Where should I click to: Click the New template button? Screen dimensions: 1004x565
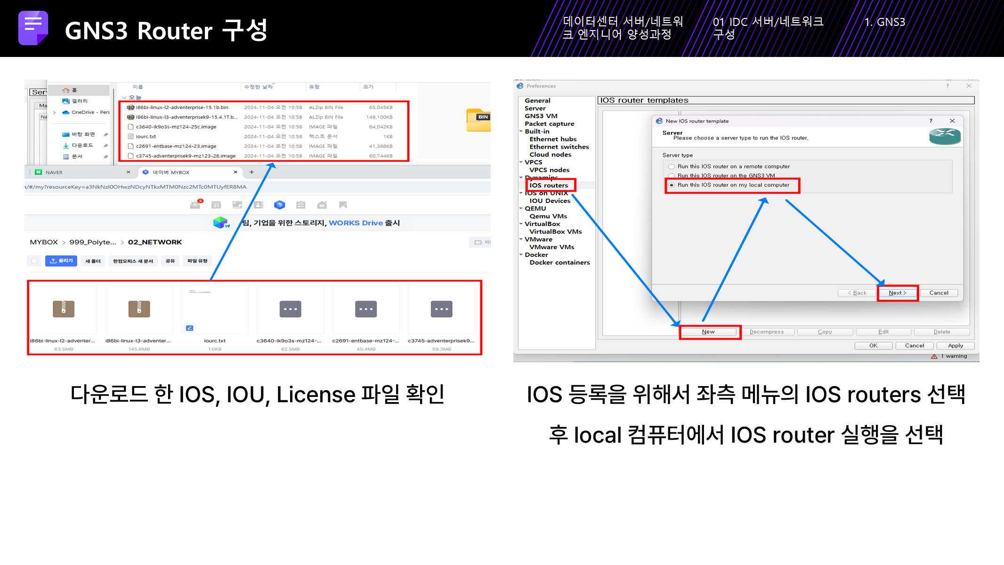click(x=708, y=332)
